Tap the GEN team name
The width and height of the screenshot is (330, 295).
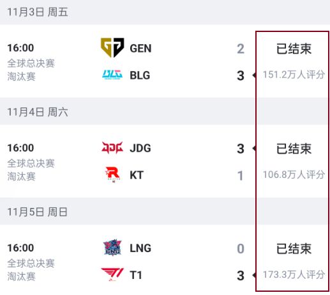[x=140, y=49]
